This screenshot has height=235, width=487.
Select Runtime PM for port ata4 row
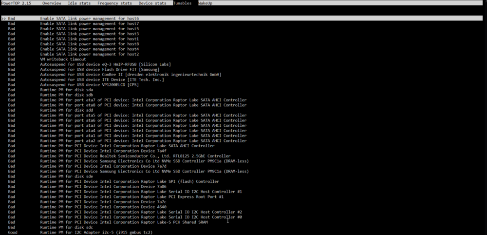(127, 131)
